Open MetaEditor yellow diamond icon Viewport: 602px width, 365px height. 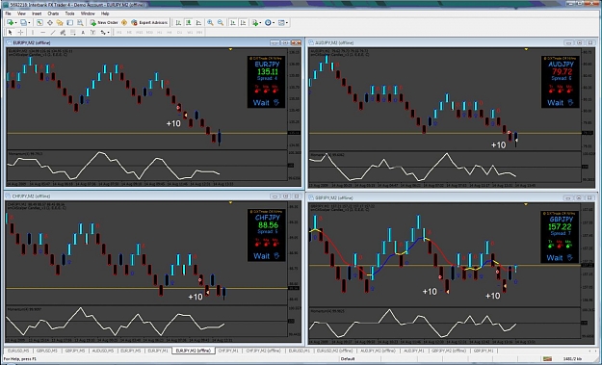click(124, 23)
